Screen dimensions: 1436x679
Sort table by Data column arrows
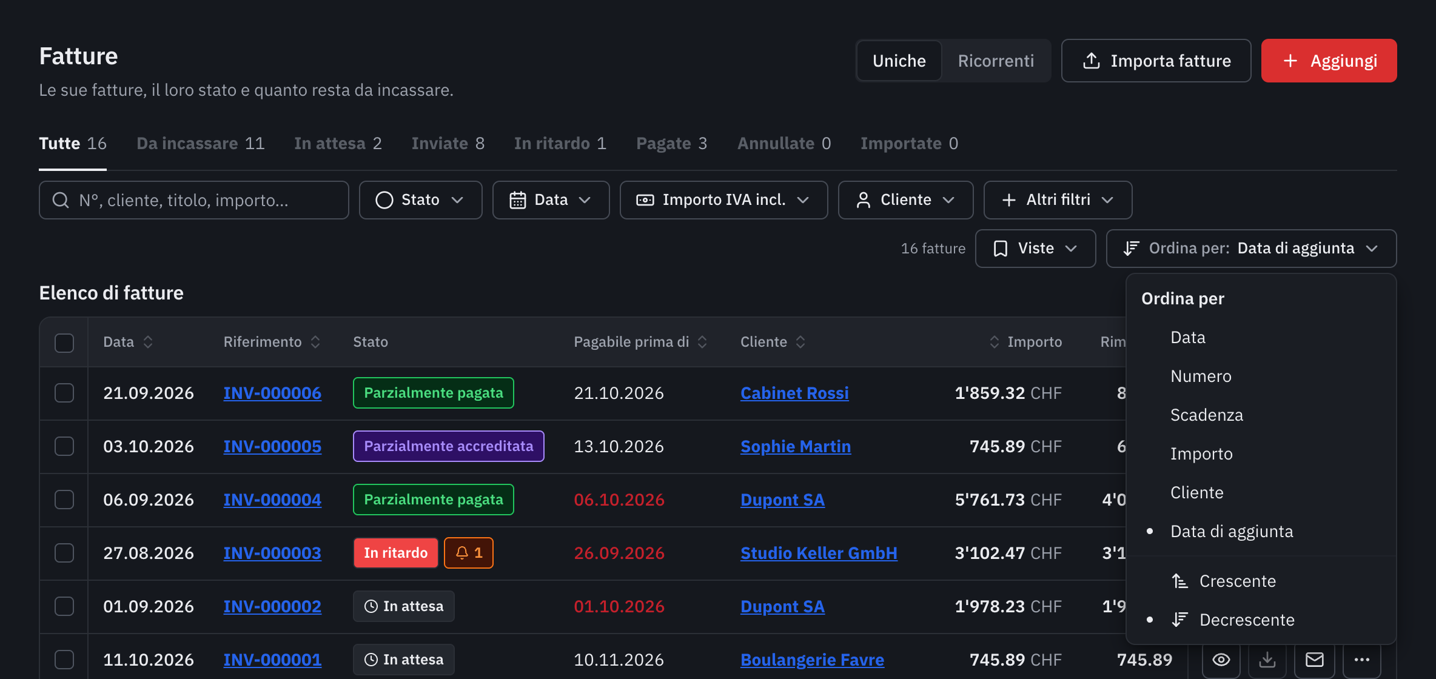tap(148, 342)
